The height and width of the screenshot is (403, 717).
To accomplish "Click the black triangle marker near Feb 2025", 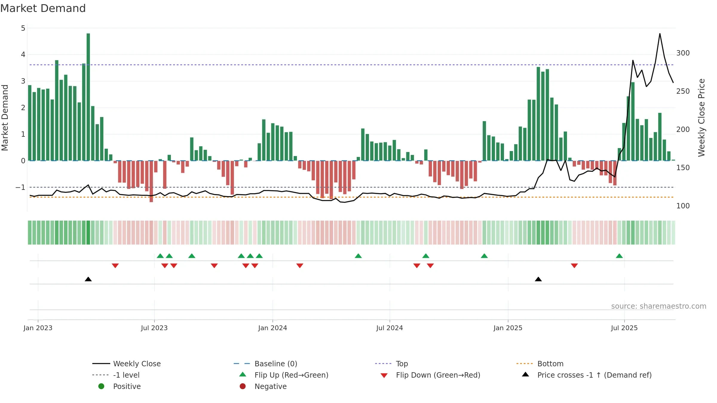I will click(538, 279).
